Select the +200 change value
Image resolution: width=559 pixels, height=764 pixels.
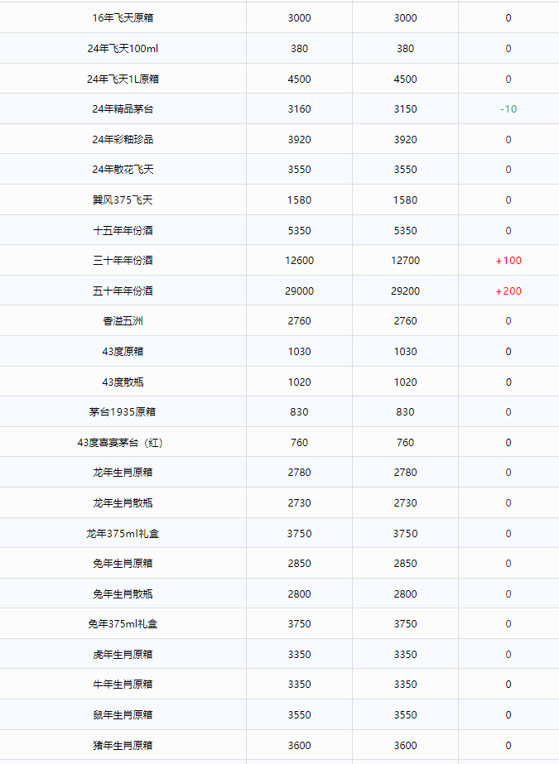(508, 291)
